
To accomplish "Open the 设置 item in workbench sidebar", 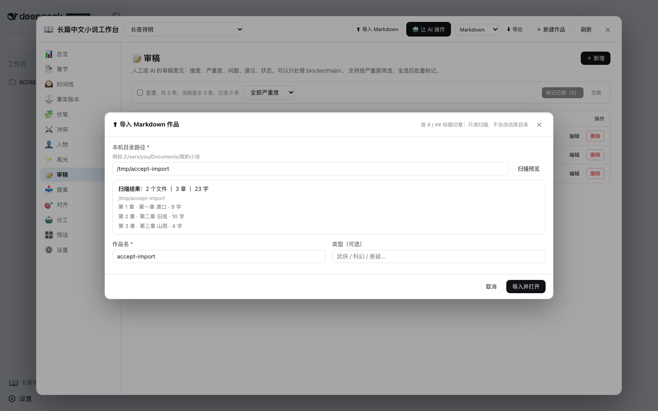I will click(73, 250).
